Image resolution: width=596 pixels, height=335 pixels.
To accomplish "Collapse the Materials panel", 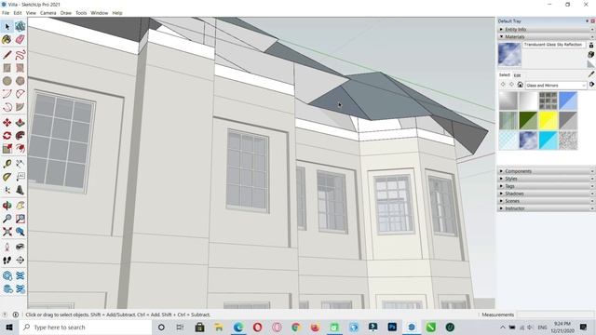I will pyautogui.click(x=546, y=36).
